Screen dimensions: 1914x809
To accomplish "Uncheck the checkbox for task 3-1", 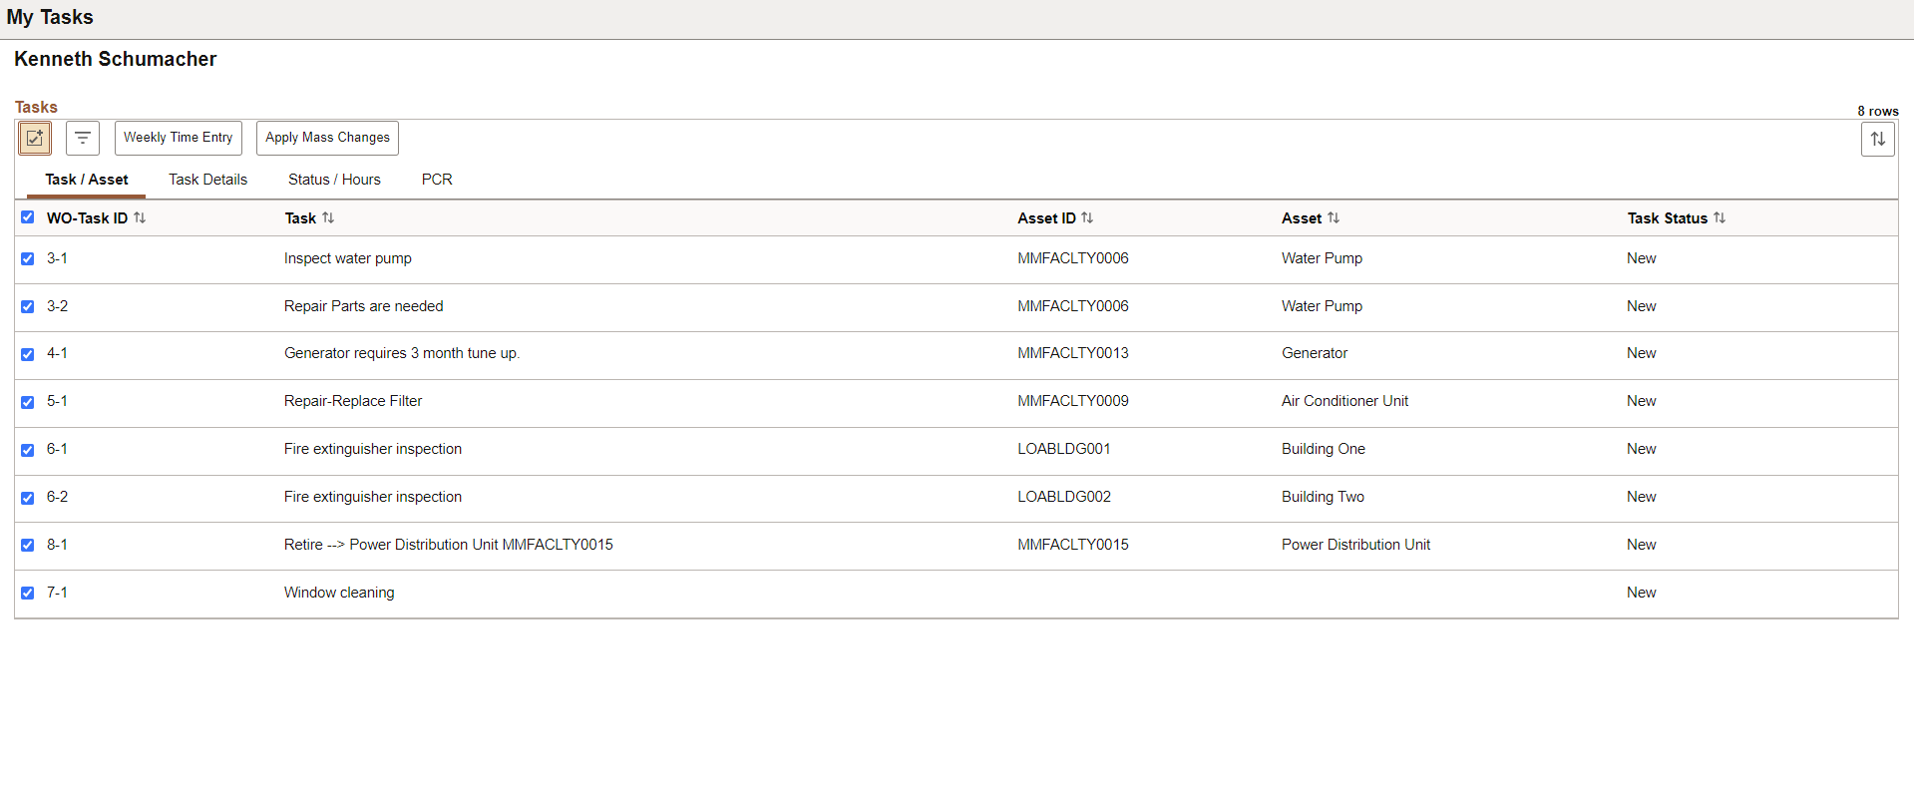I will 28,258.
